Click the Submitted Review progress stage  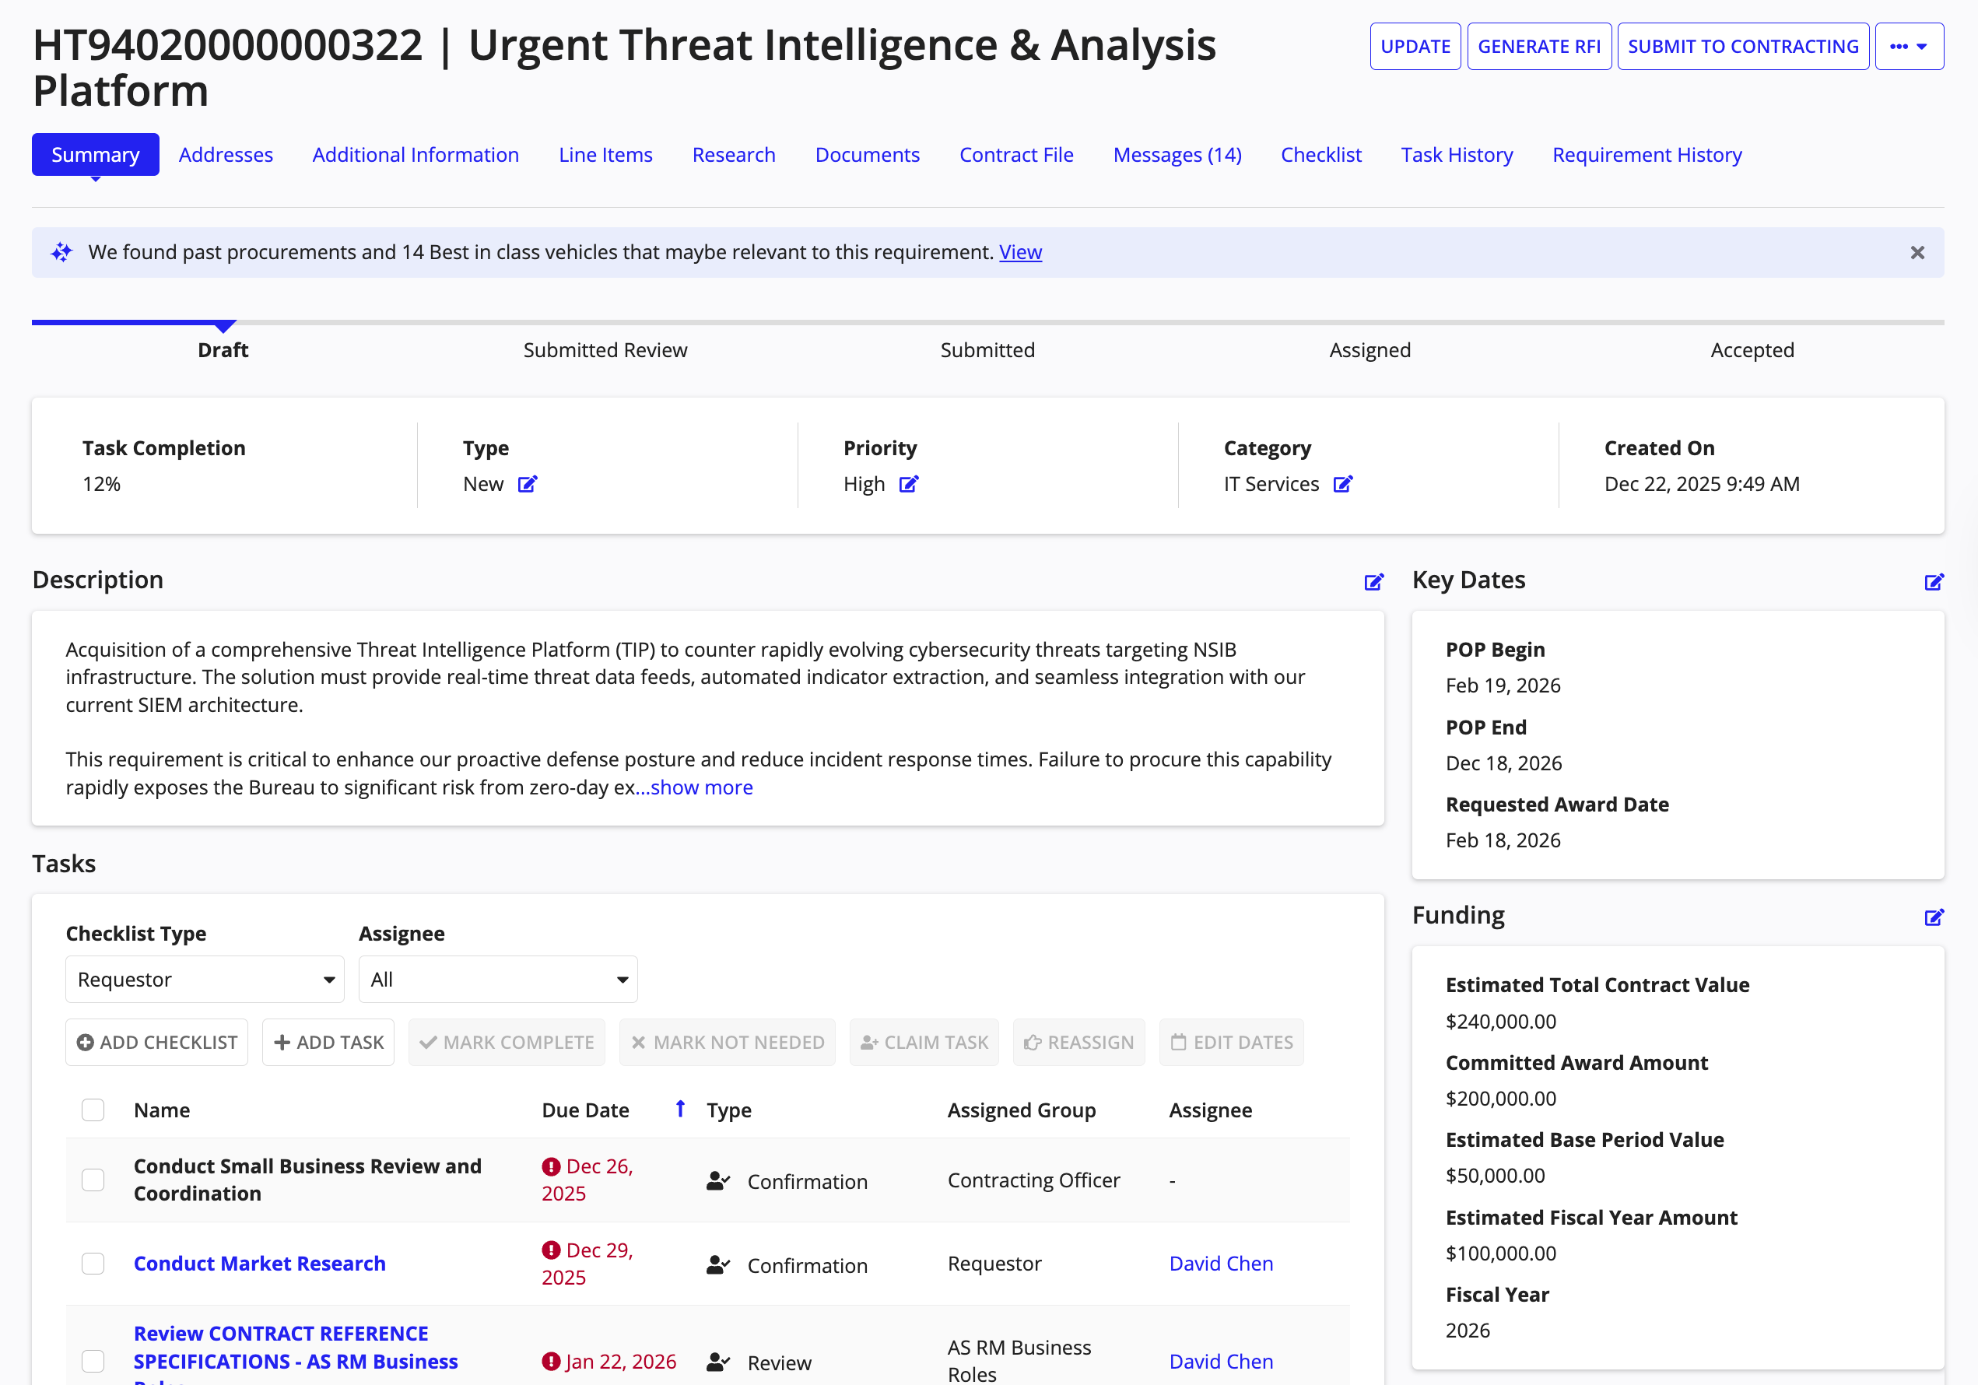click(605, 351)
